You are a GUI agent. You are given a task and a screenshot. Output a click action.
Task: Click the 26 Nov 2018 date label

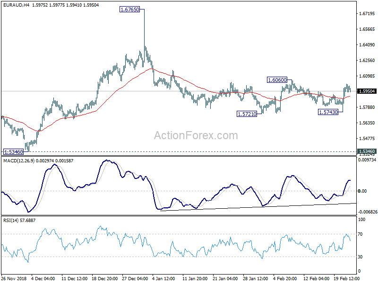14,278
